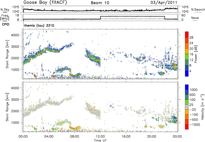
Task: Click the "500" velocity colorbar tick
Action: point(192,95)
